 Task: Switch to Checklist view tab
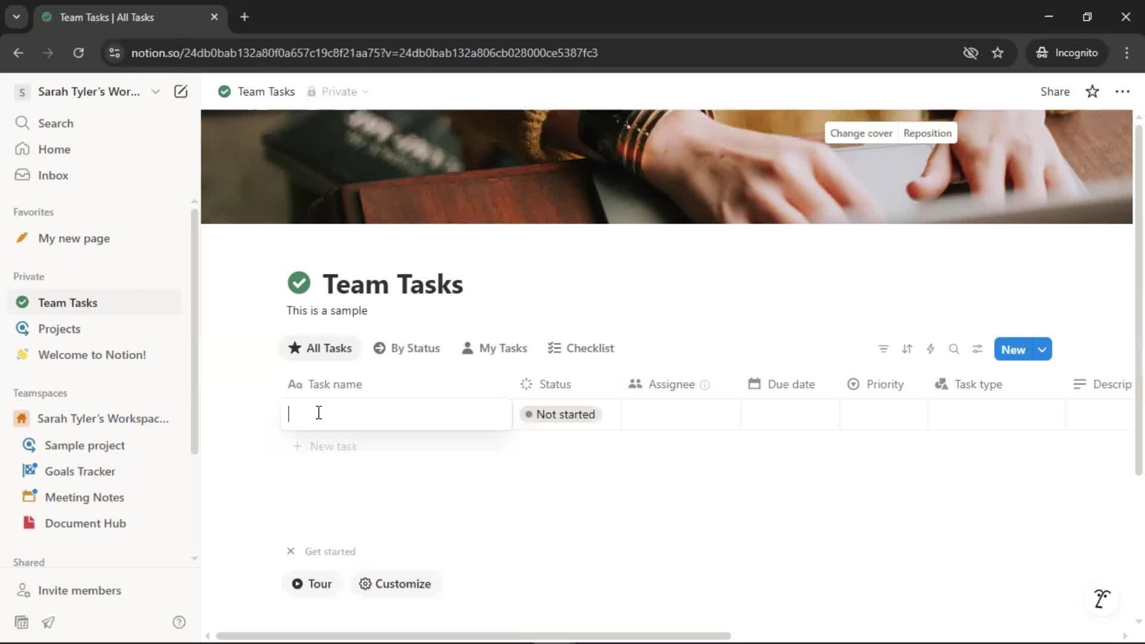click(581, 348)
